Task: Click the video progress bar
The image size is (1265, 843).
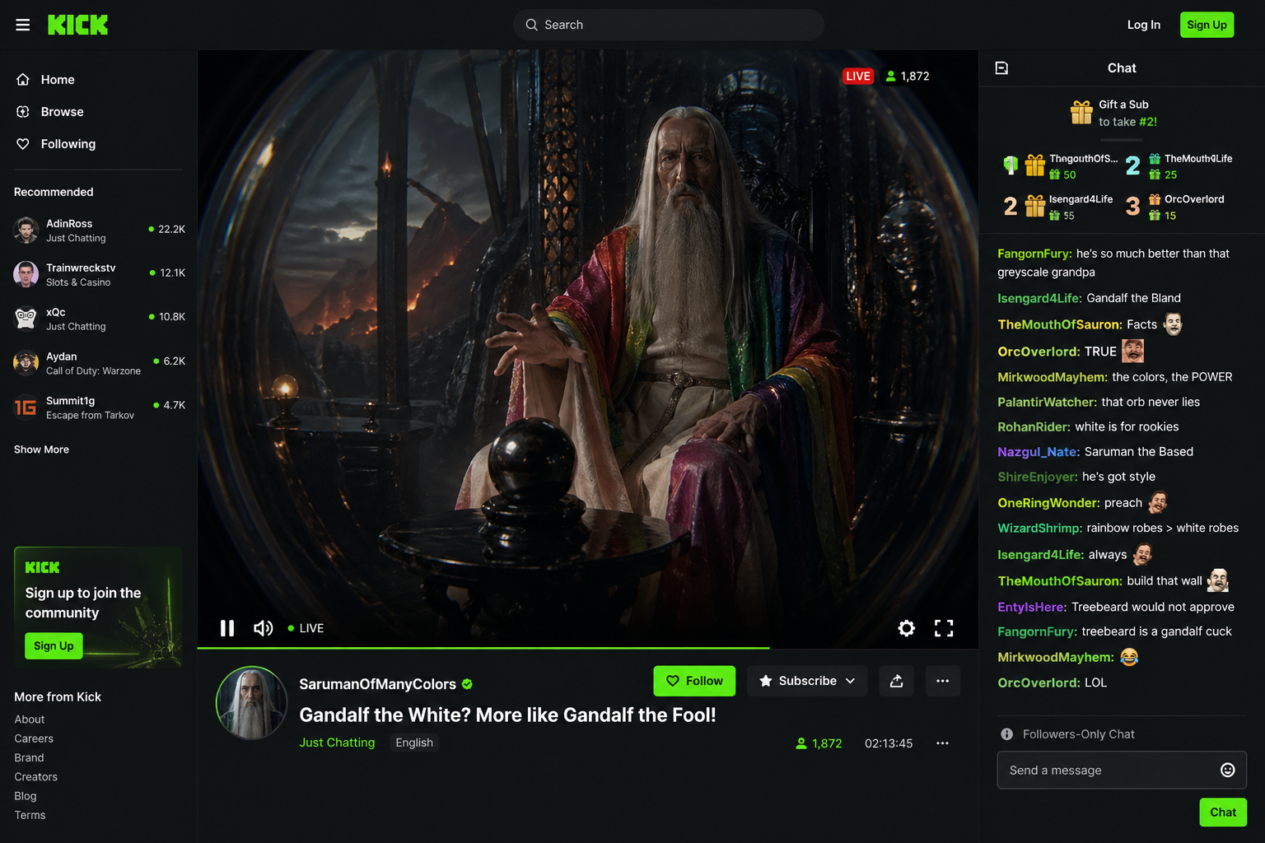Action: (x=588, y=648)
